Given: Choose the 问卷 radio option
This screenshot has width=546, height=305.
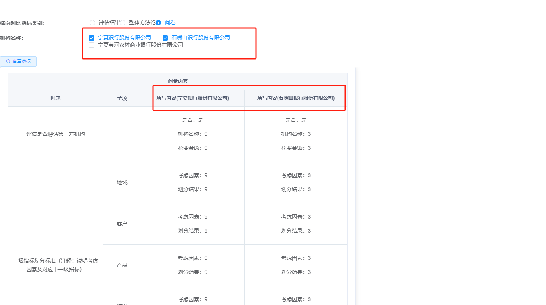Looking at the screenshot, I should 158,23.
